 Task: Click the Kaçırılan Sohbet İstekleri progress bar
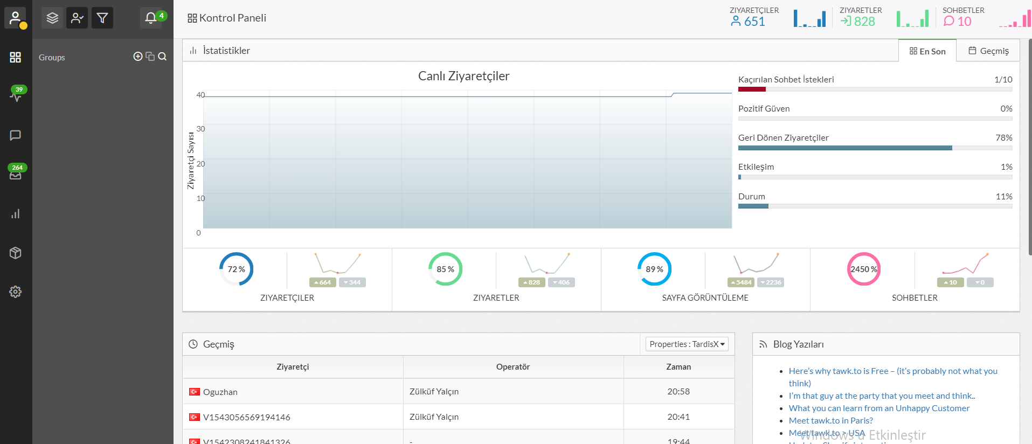point(875,89)
